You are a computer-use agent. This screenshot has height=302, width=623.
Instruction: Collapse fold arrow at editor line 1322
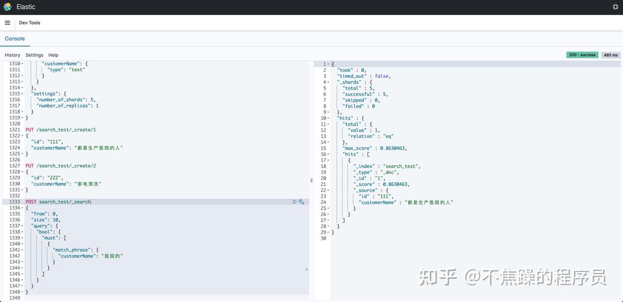click(22, 136)
